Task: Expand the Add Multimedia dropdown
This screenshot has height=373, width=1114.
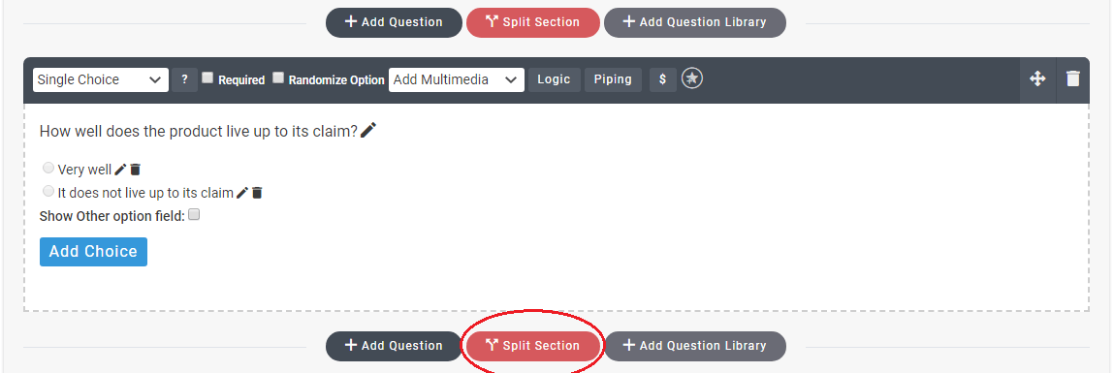Action: [x=457, y=79]
